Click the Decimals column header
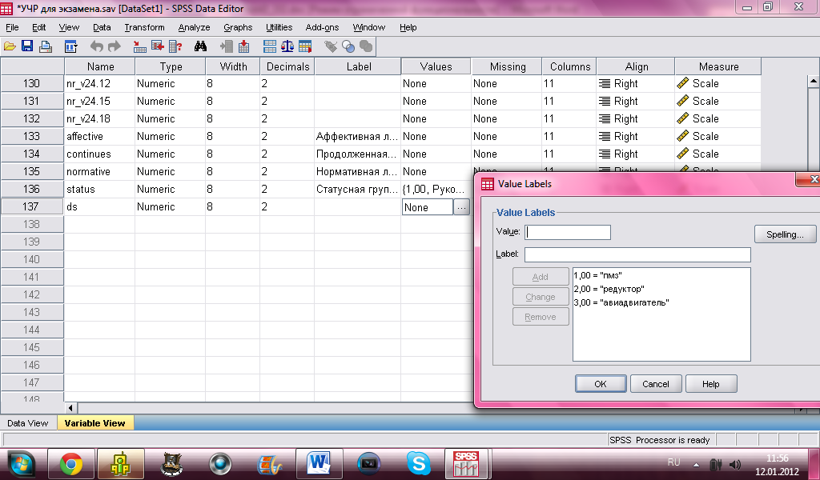The height and width of the screenshot is (480, 820). (287, 67)
